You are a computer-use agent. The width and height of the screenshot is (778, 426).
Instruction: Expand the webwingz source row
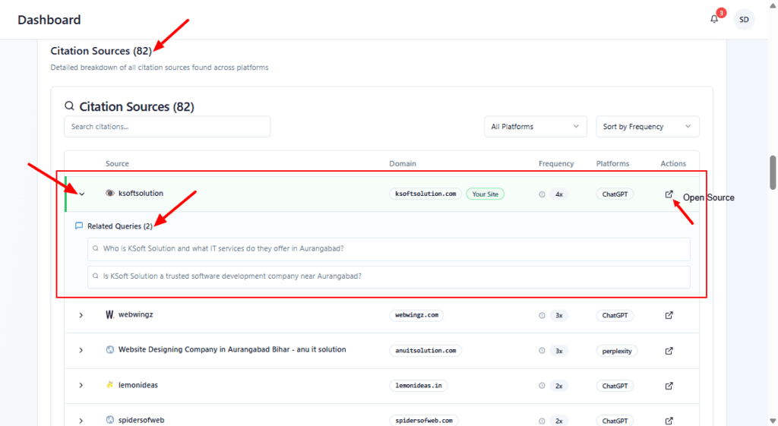(x=81, y=315)
